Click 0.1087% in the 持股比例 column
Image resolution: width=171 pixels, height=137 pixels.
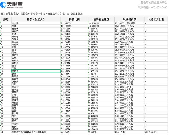click(x=74, y=132)
